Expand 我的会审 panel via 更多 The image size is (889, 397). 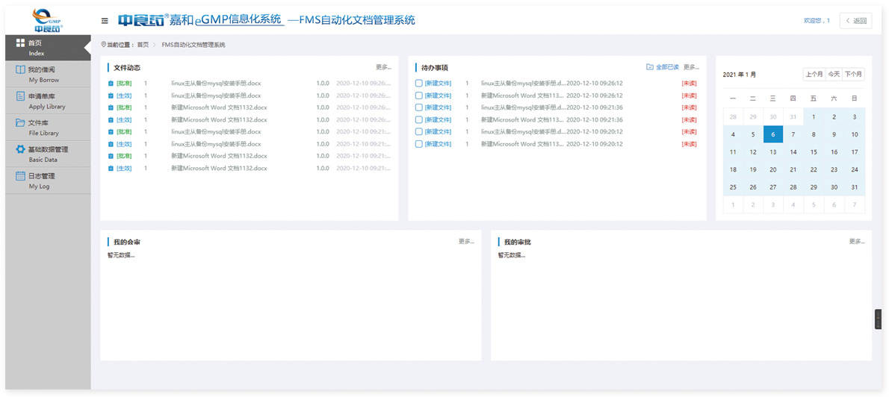465,242
